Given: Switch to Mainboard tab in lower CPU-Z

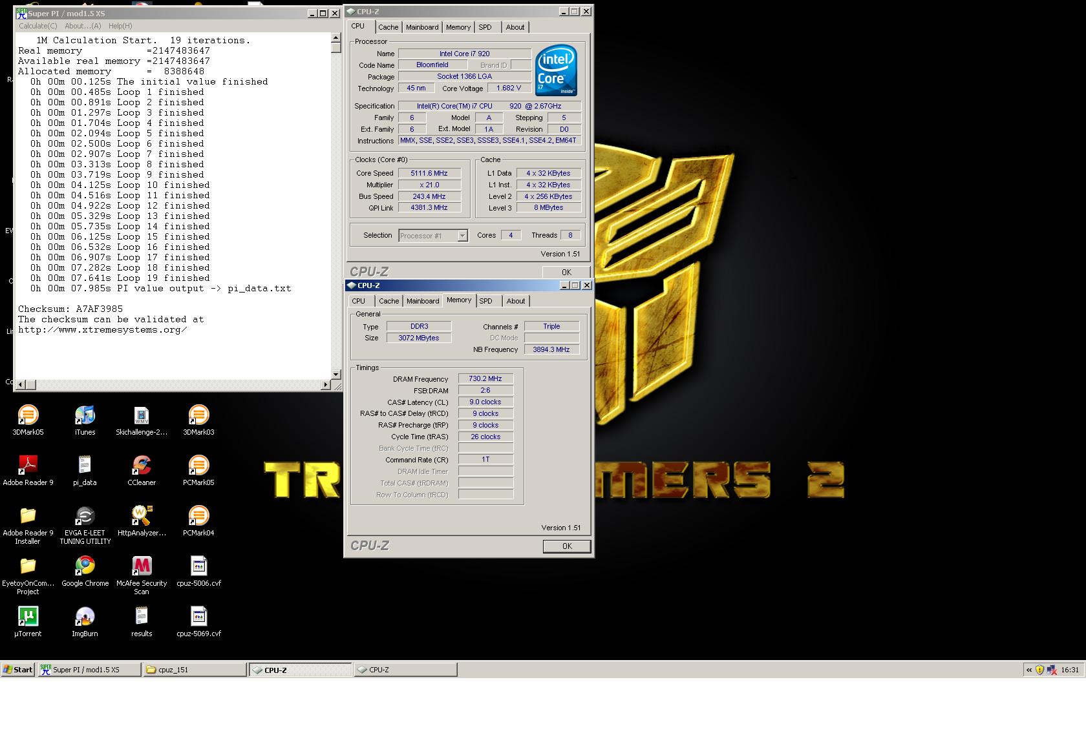Looking at the screenshot, I should point(423,301).
